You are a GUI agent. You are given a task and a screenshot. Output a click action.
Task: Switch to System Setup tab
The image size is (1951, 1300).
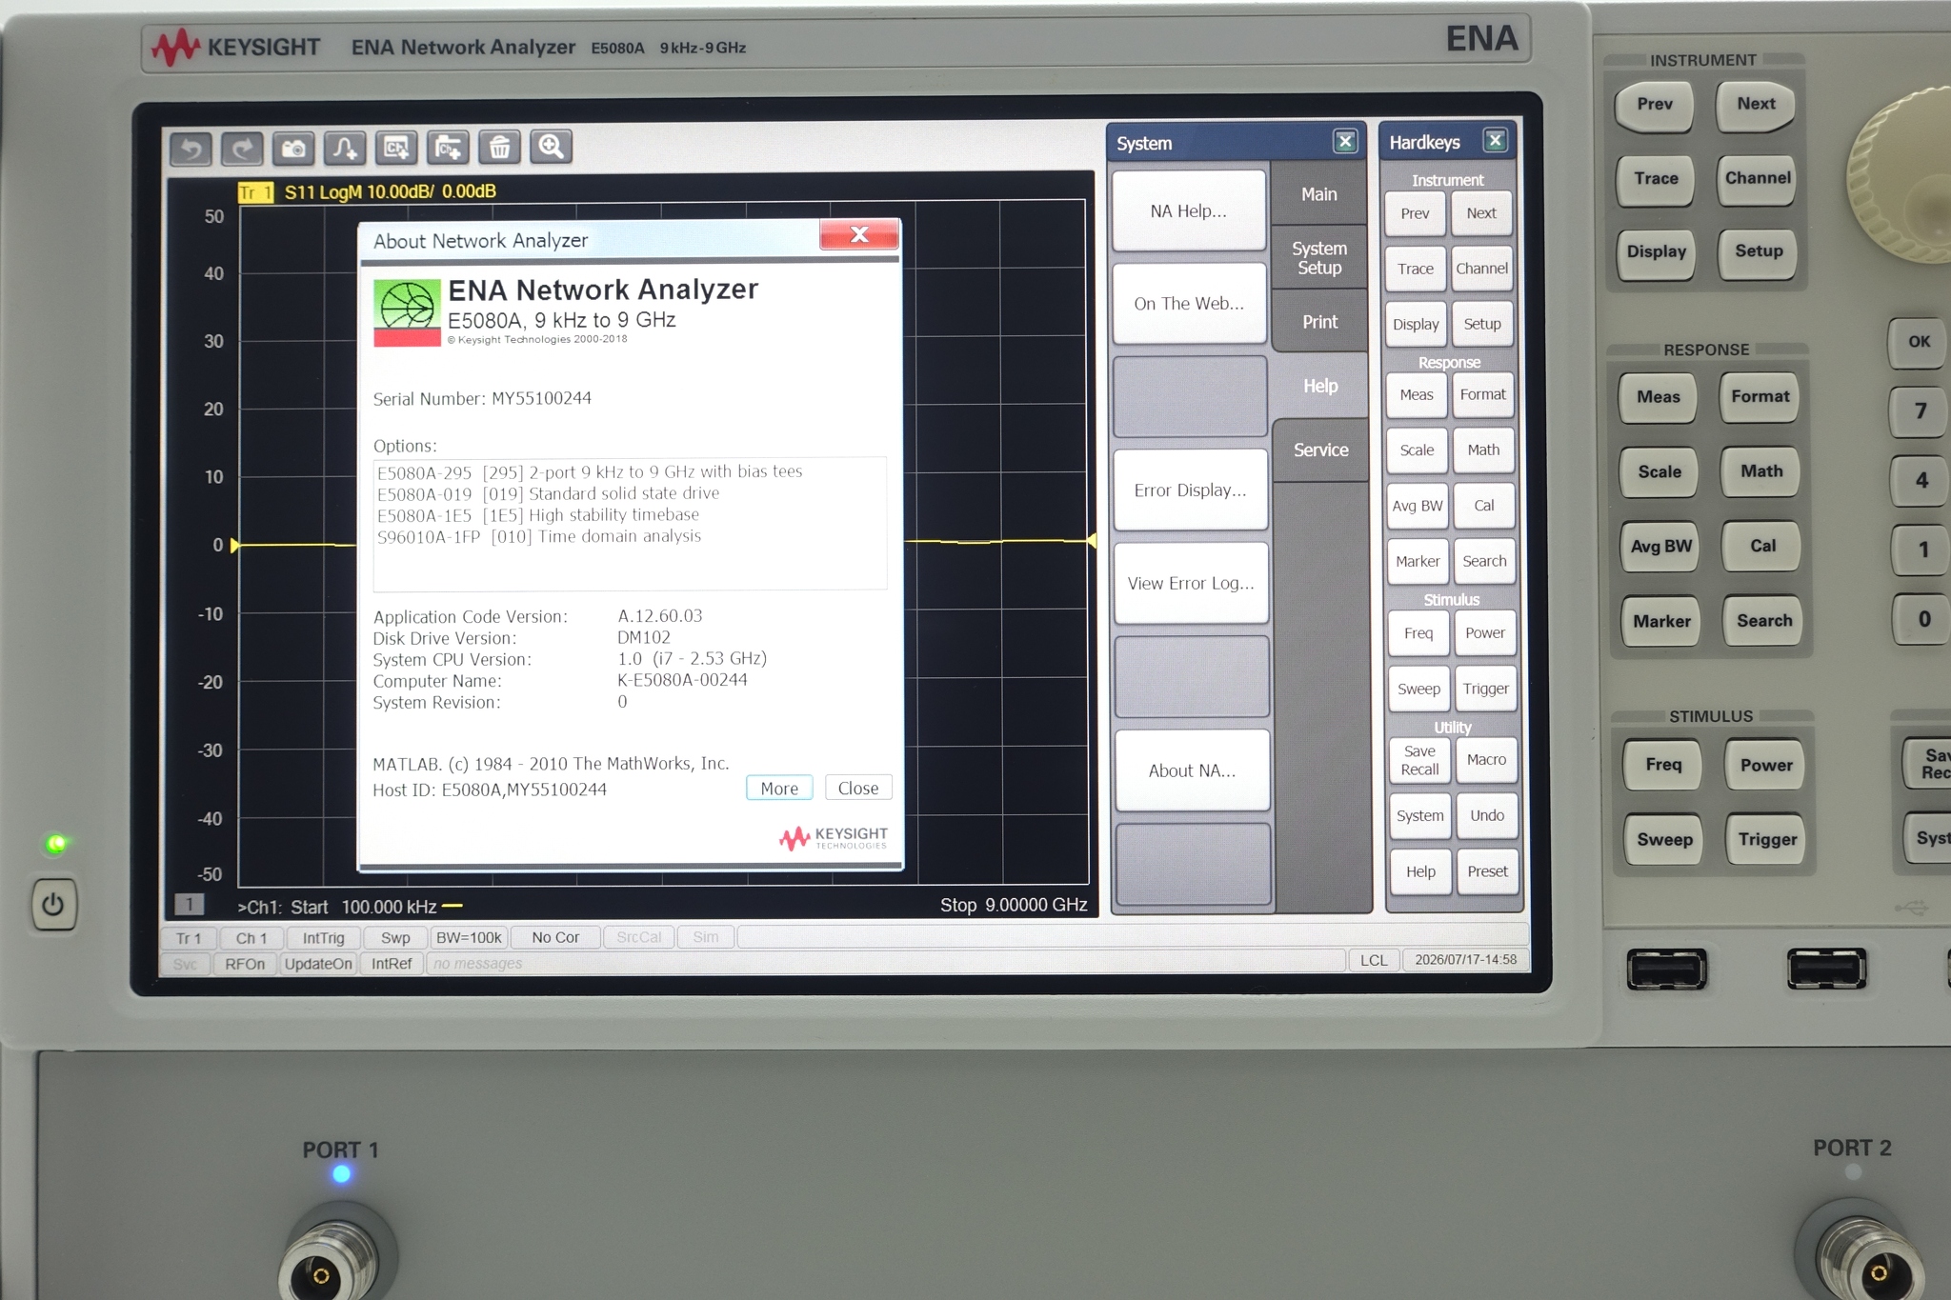1319,258
